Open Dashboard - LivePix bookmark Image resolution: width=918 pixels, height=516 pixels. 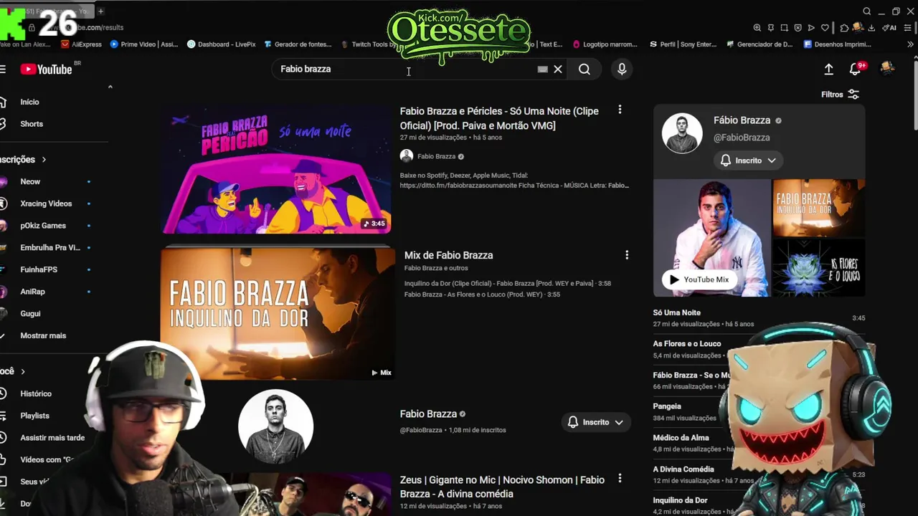[221, 44]
